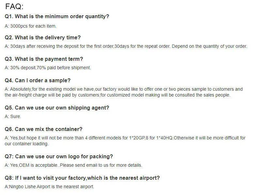Click the Q4 order a sample question
The image size is (261, 195).
pyautogui.click(x=38, y=81)
